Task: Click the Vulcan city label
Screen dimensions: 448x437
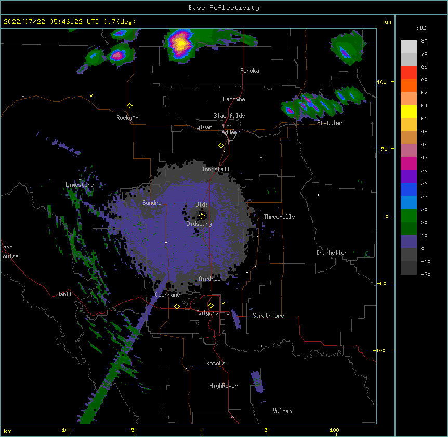Action: click(x=282, y=411)
